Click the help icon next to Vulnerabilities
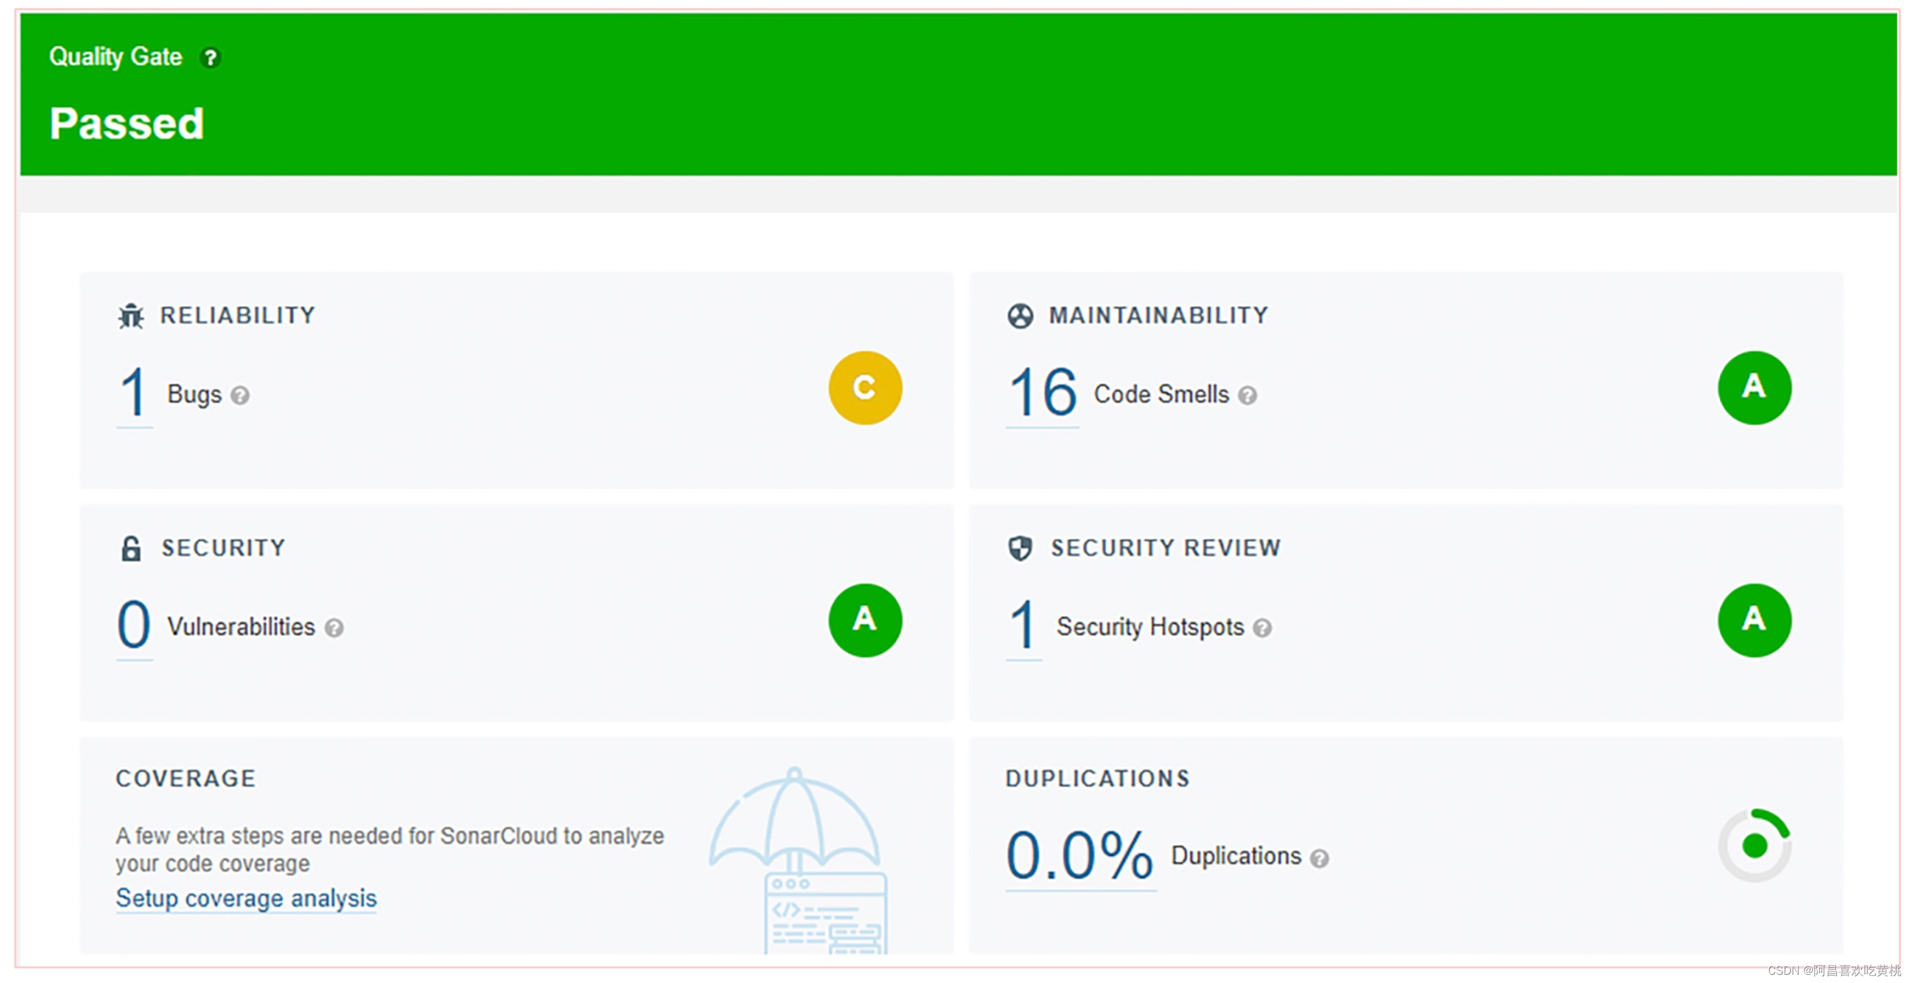Viewport: 1911px width, 983px height. 334,629
